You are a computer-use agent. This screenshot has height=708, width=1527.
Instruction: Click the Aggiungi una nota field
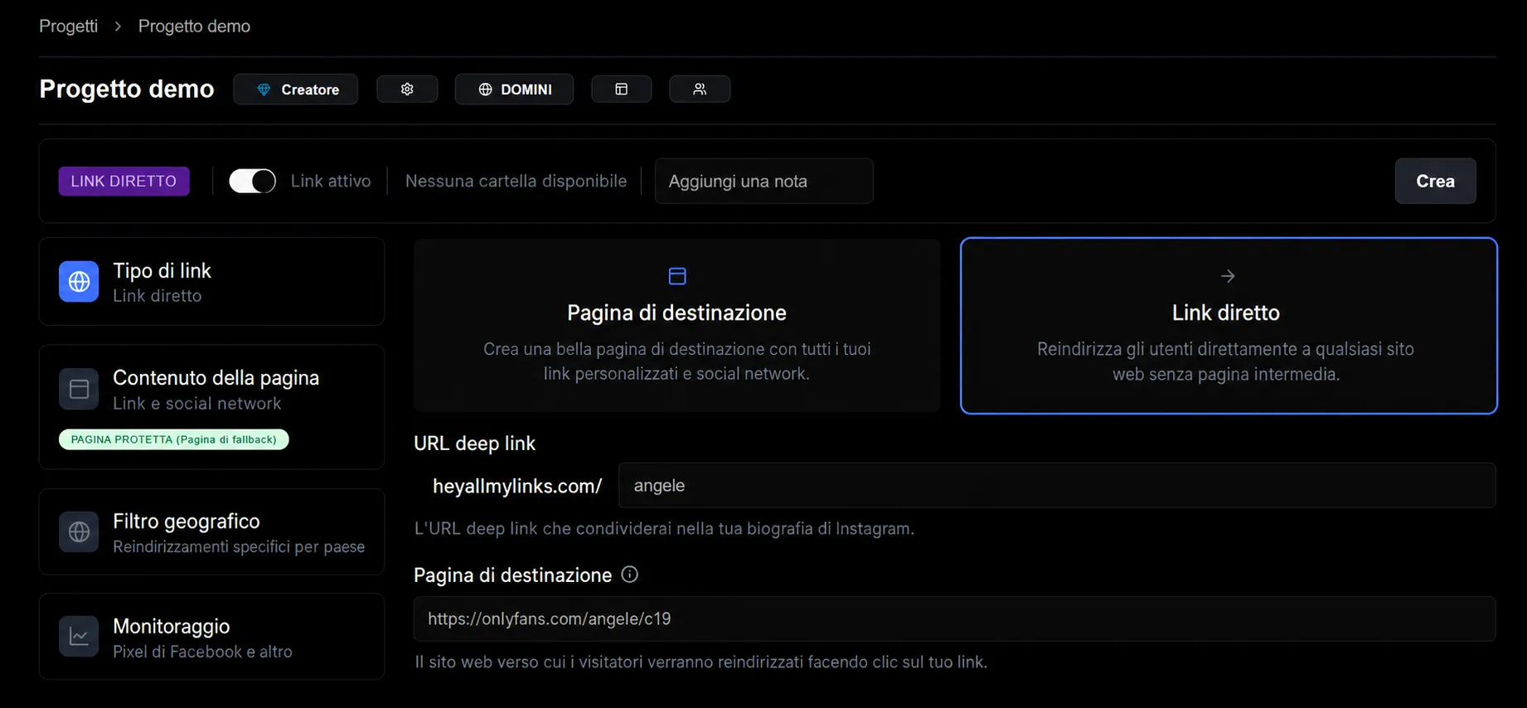click(763, 181)
